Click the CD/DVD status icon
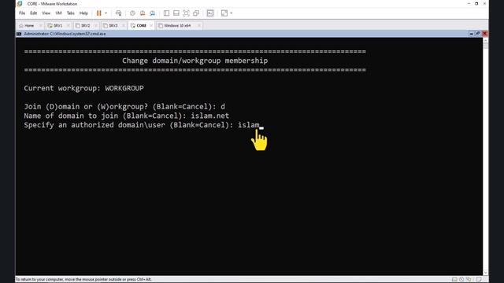 (x=461, y=280)
